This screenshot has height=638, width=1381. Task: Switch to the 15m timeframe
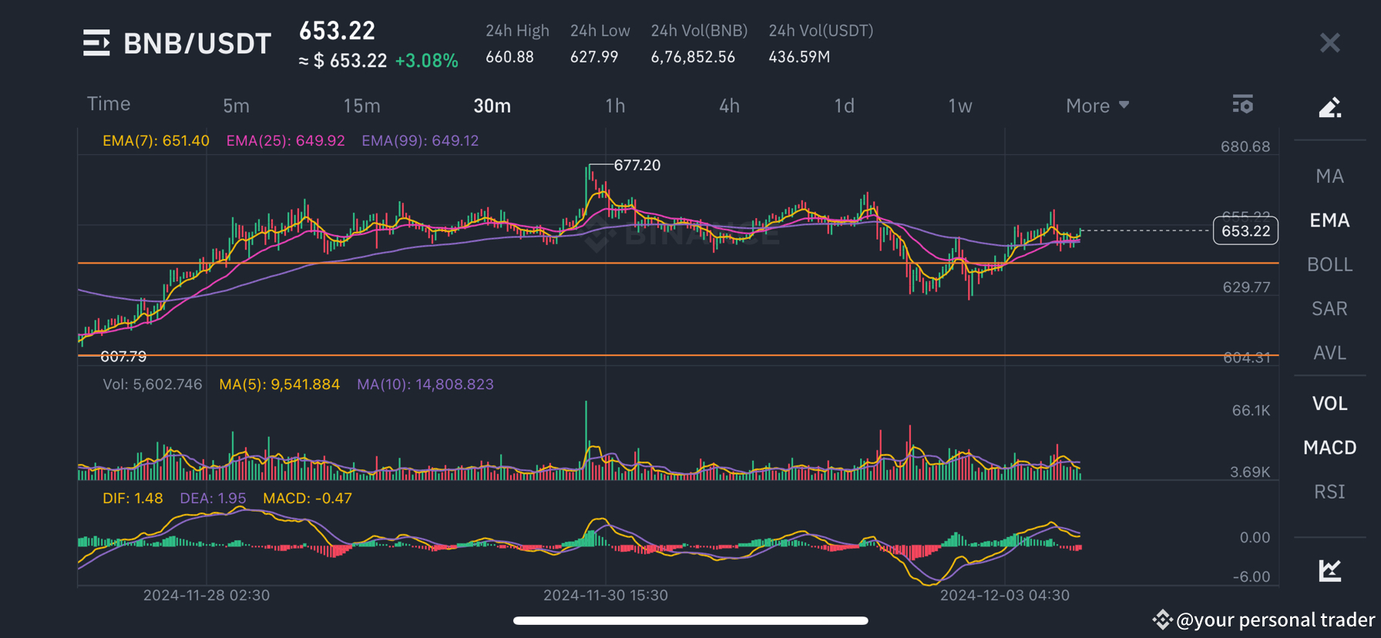point(361,106)
